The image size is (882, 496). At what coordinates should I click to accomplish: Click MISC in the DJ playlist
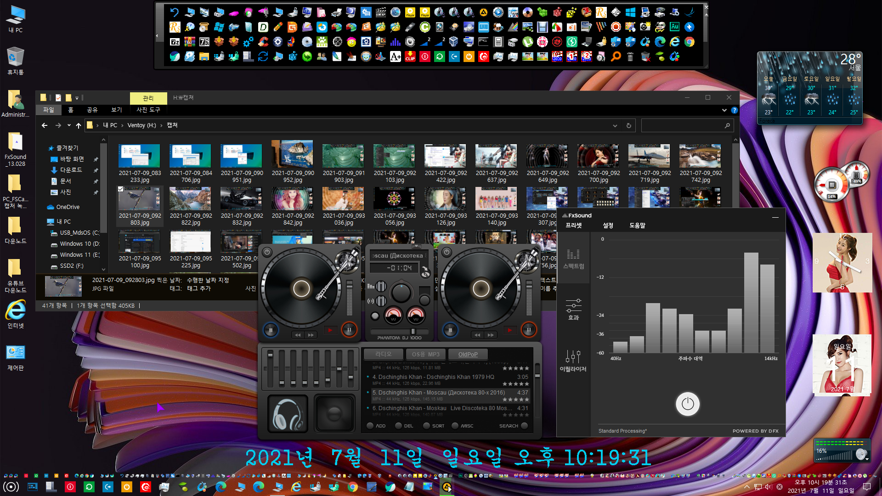coord(463,426)
